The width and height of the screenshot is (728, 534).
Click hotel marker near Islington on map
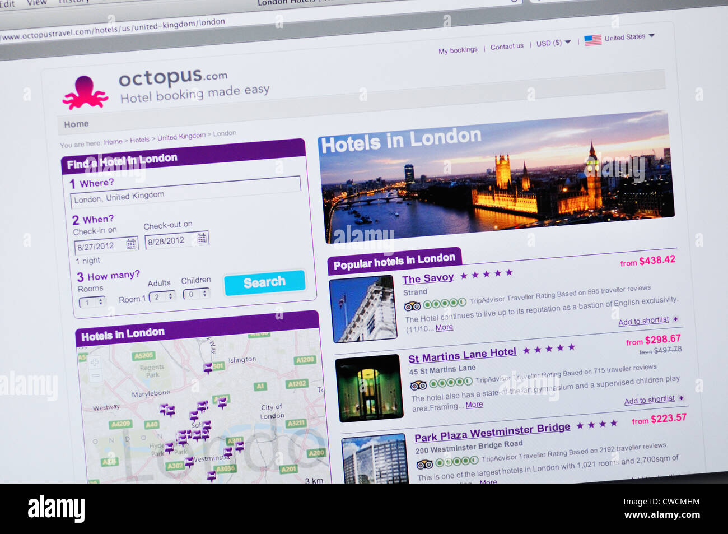point(208,368)
